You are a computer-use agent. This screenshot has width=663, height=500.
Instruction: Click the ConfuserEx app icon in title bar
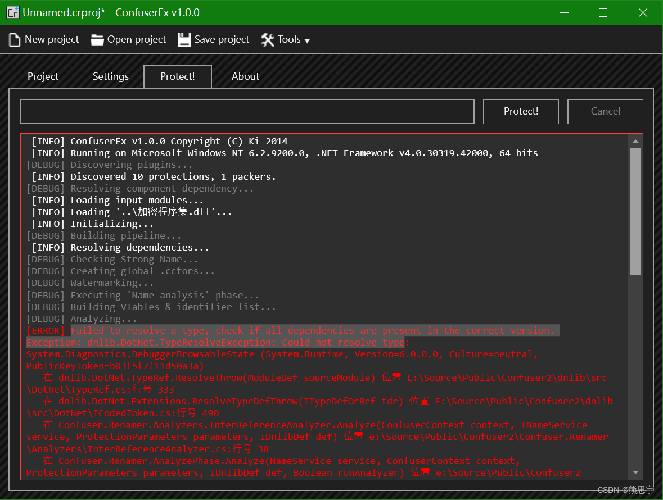pyautogui.click(x=13, y=12)
